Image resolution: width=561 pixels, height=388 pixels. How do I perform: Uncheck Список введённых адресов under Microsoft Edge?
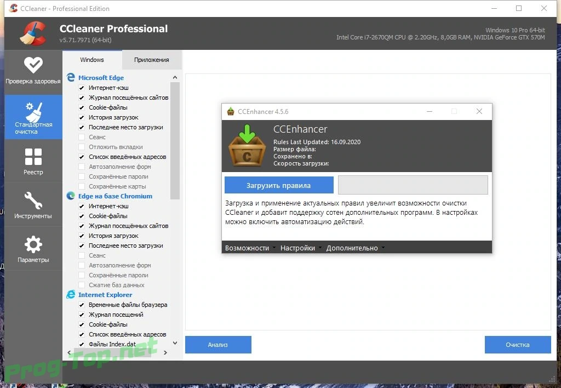(82, 157)
